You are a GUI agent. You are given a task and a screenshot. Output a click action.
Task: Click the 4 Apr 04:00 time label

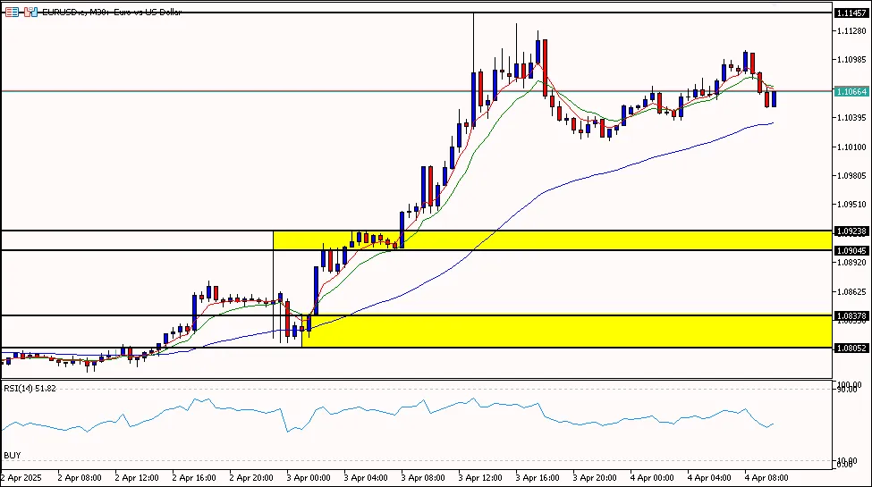(x=709, y=477)
